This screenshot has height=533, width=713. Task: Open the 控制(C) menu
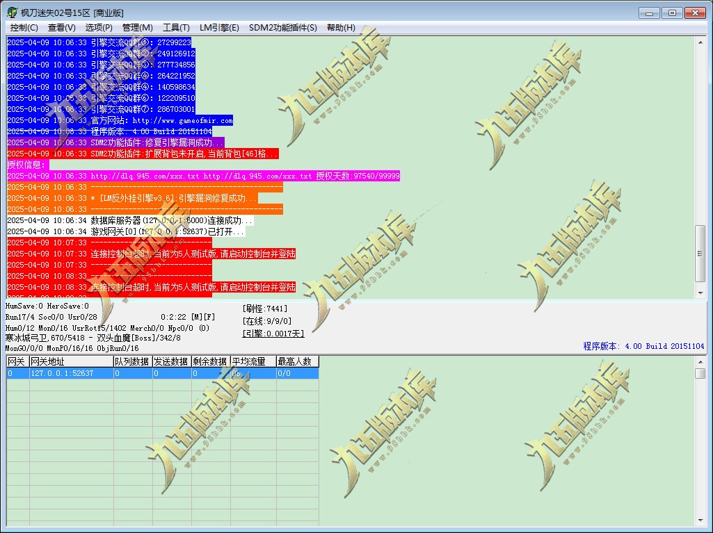coord(24,28)
